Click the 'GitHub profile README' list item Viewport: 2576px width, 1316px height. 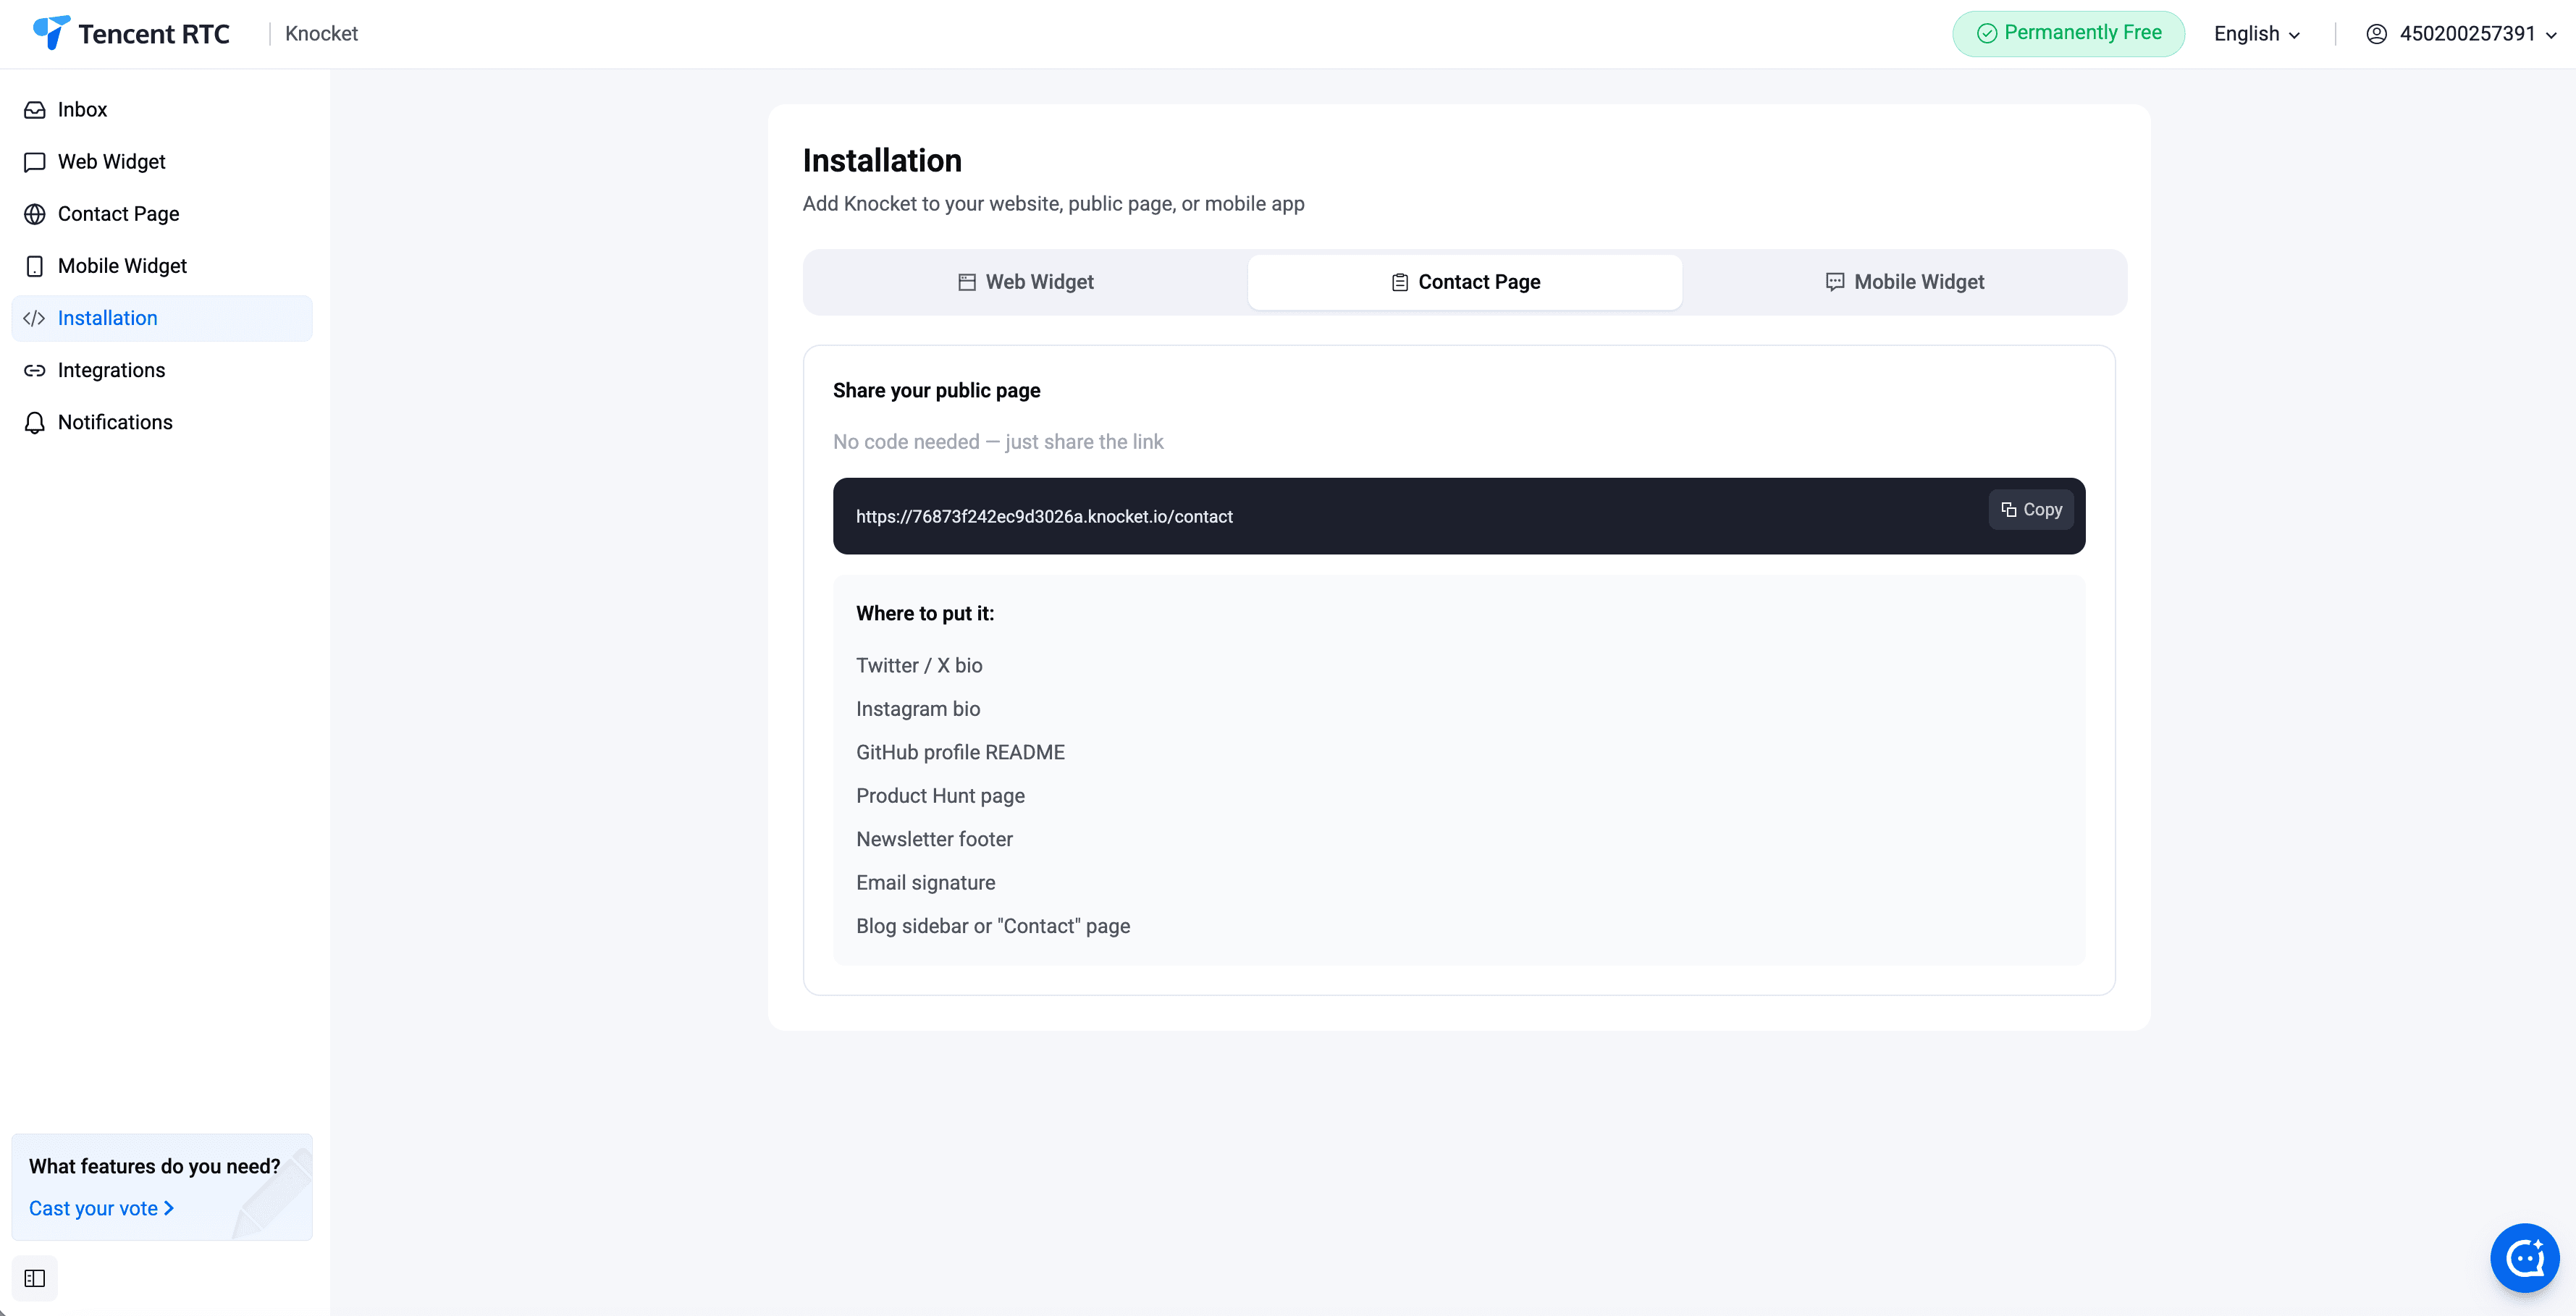tap(960, 752)
